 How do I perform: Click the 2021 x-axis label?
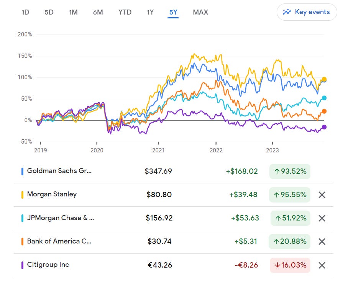(x=158, y=150)
